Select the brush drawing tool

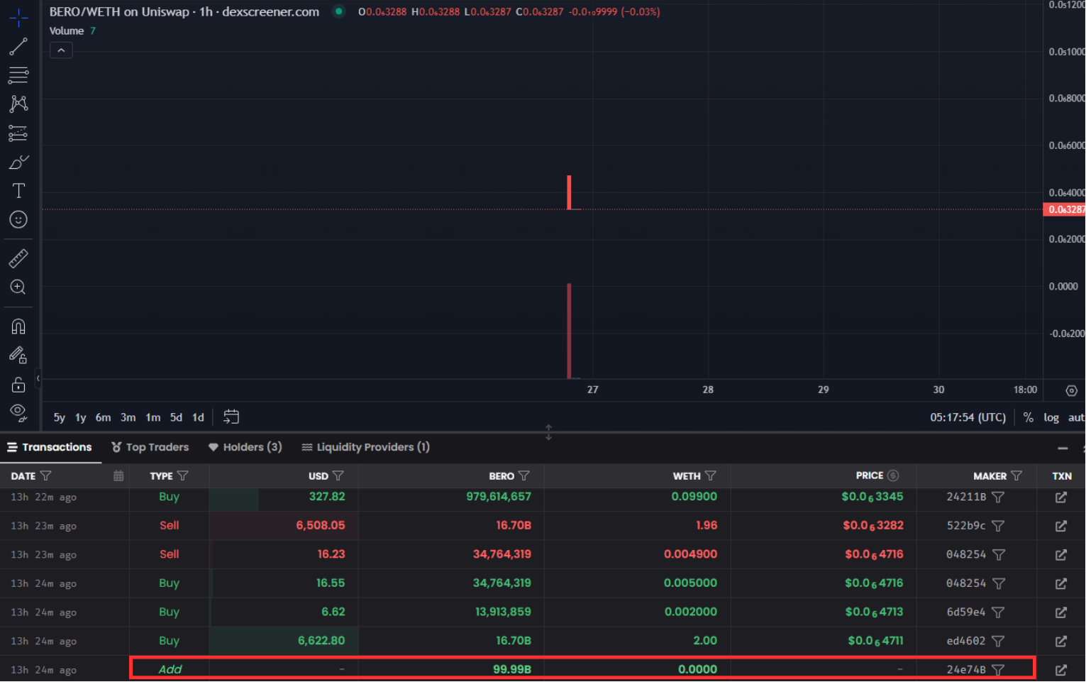tap(18, 163)
